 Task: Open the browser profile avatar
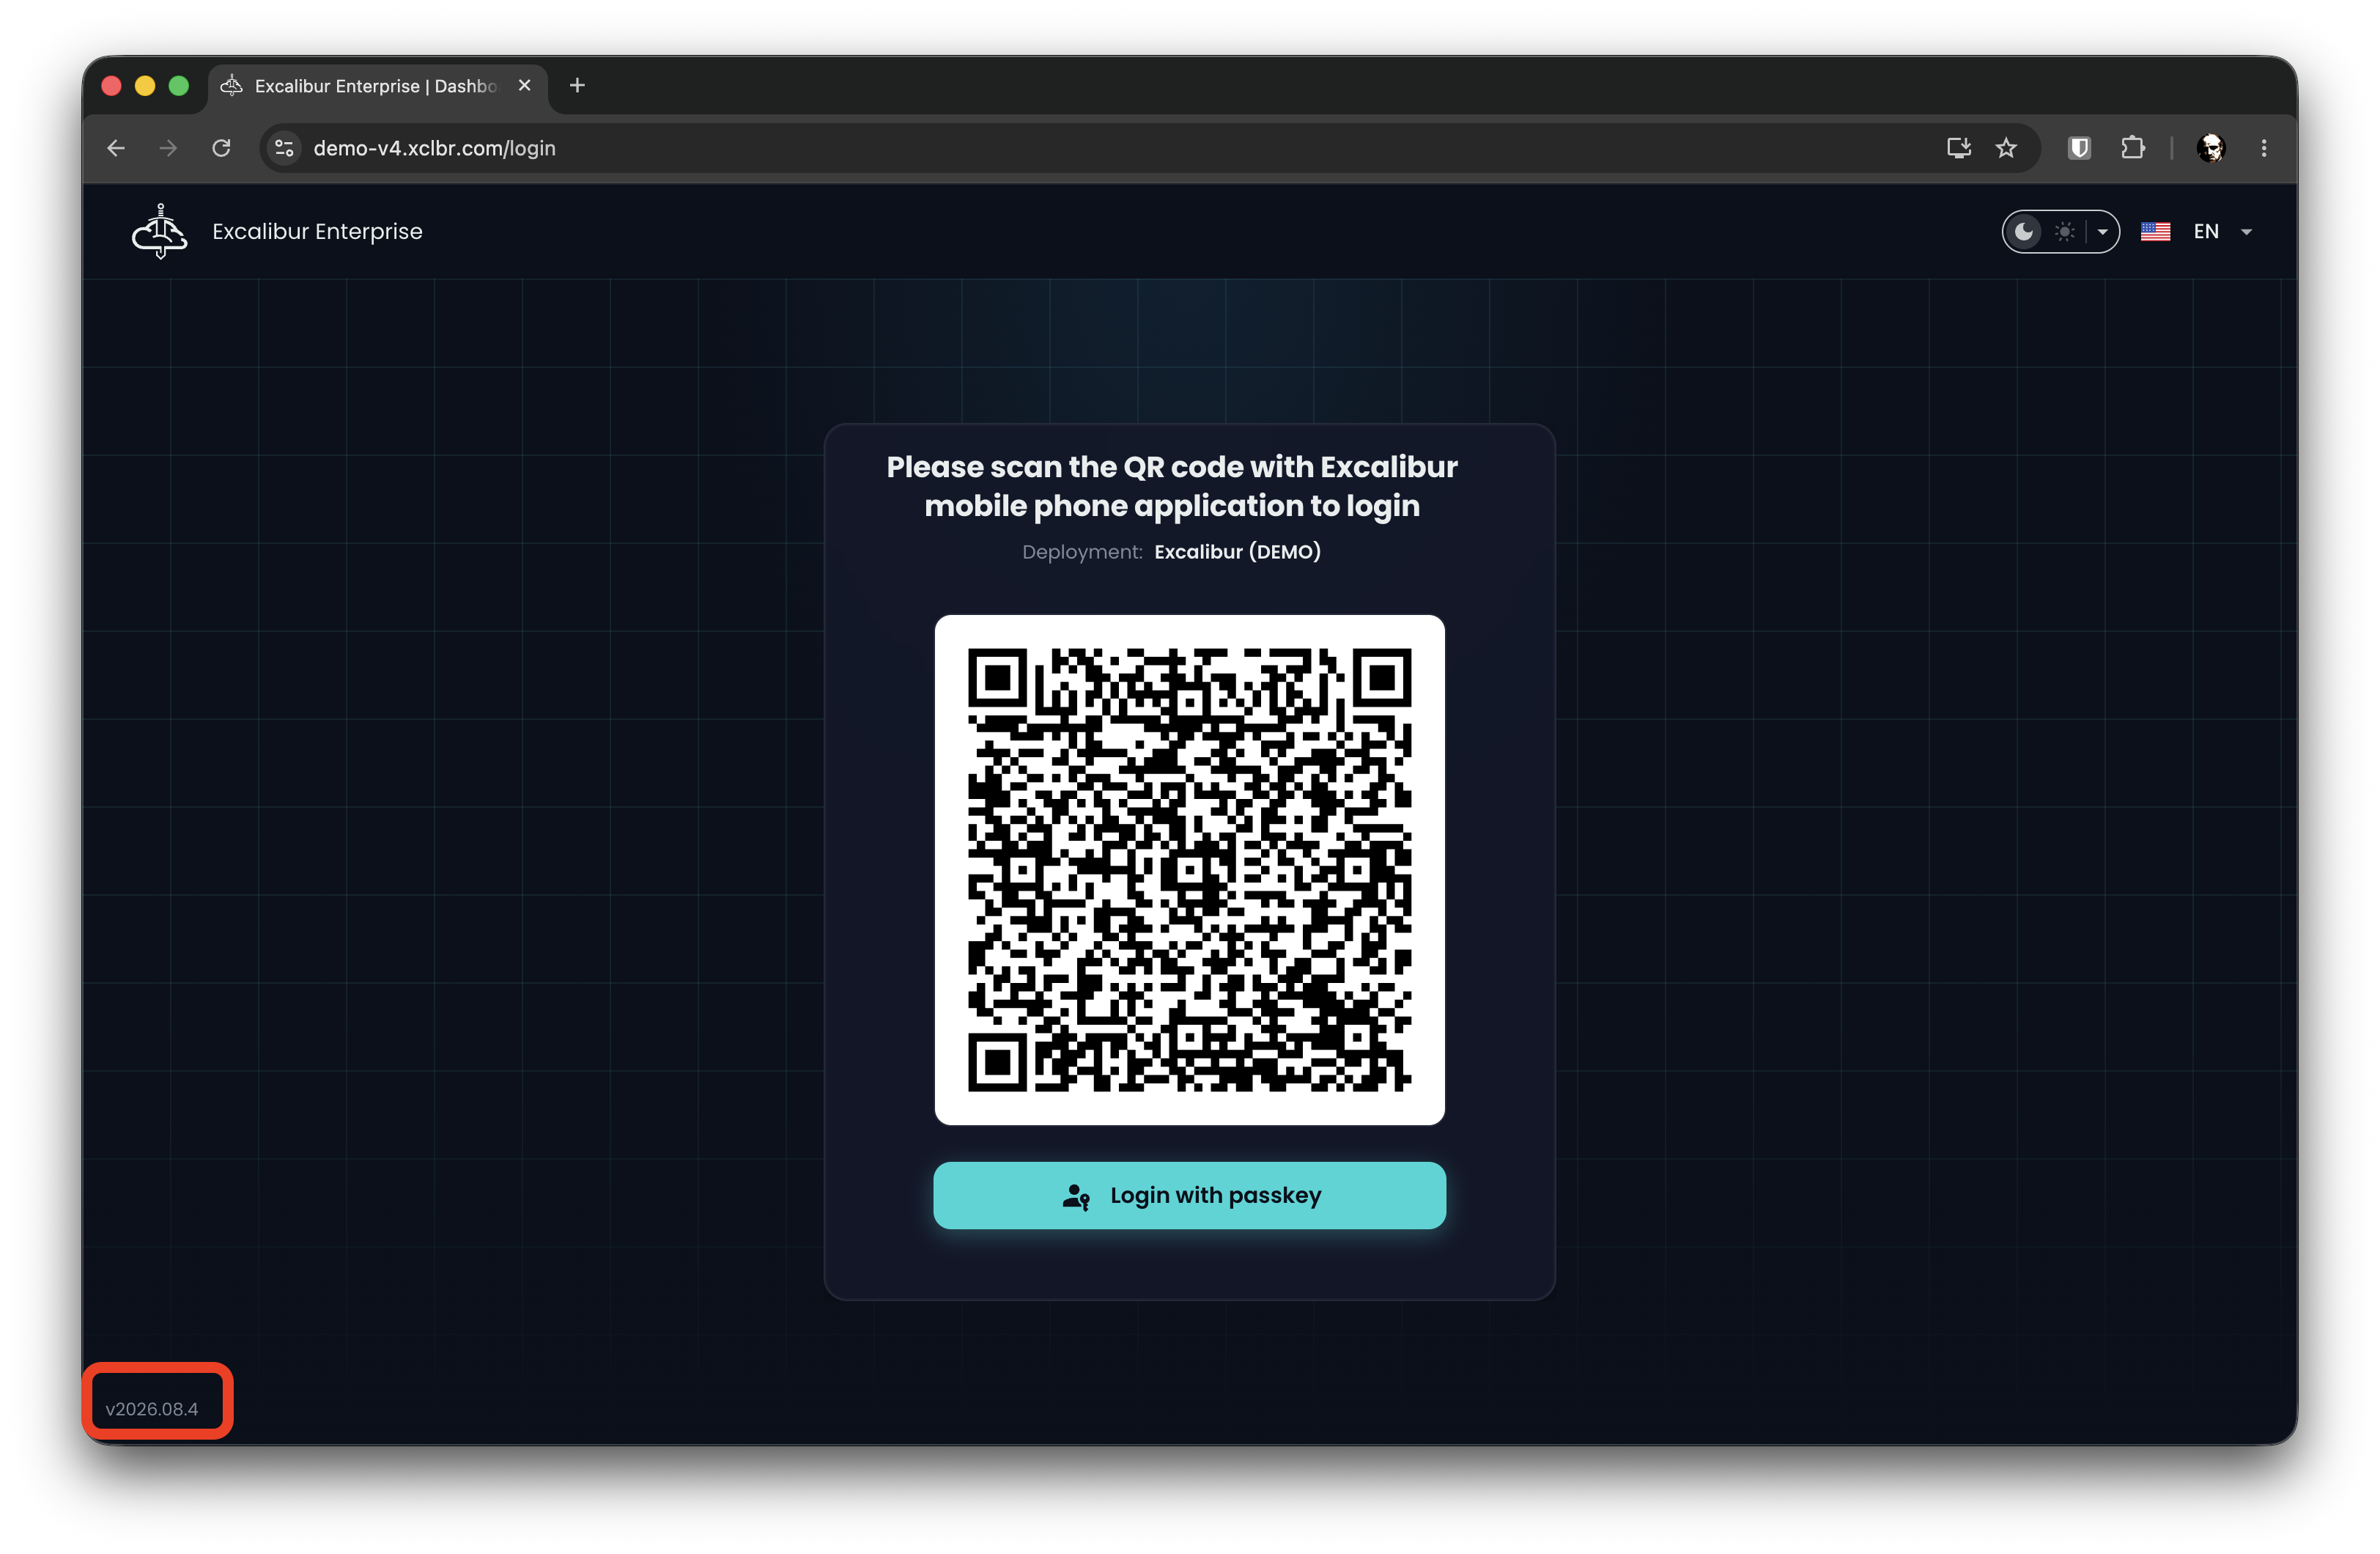(2211, 148)
